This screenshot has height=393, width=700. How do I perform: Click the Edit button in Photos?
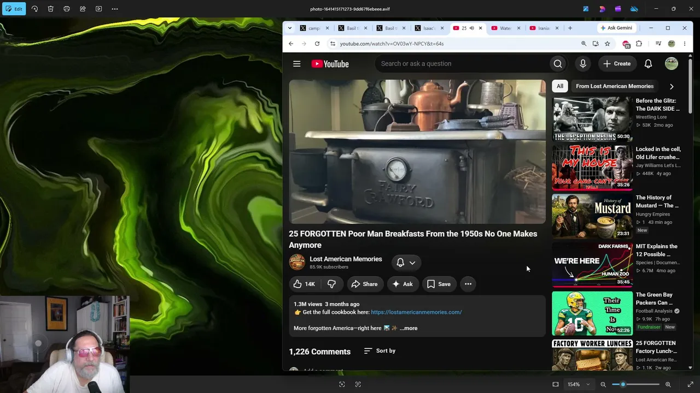(x=14, y=9)
